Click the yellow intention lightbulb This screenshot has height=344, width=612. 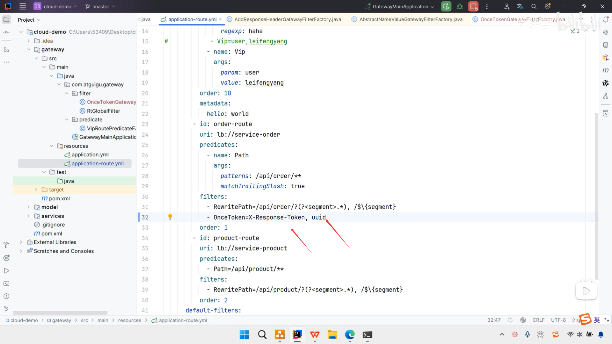[x=170, y=217]
